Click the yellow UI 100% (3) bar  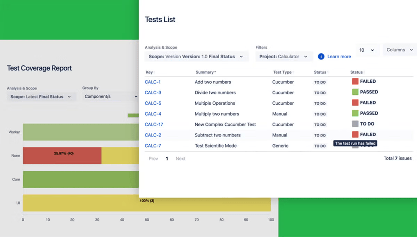click(147, 203)
